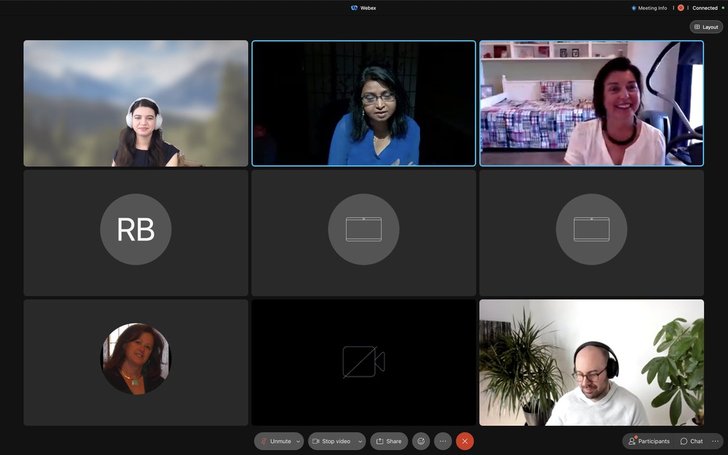
Task: Open the Layout menu
Action: click(x=706, y=27)
